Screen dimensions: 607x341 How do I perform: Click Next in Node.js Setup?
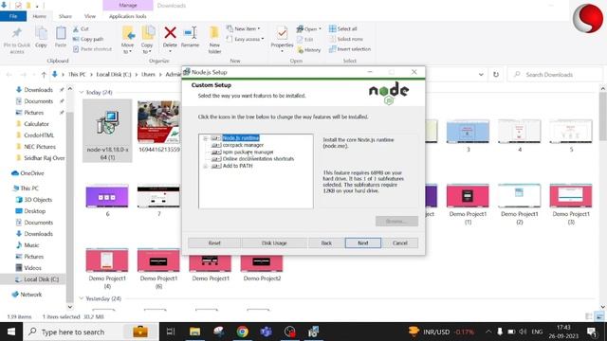(x=362, y=242)
